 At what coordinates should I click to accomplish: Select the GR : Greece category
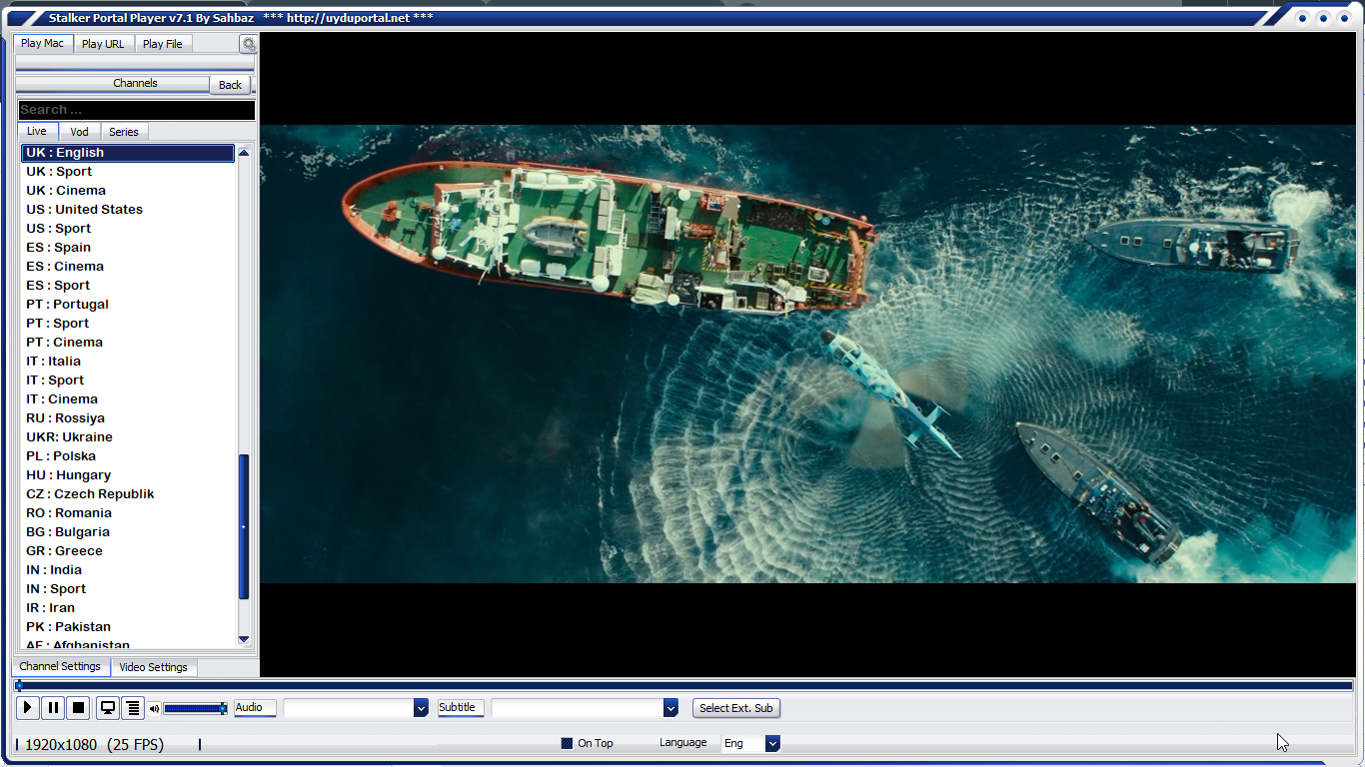[128, 551]
